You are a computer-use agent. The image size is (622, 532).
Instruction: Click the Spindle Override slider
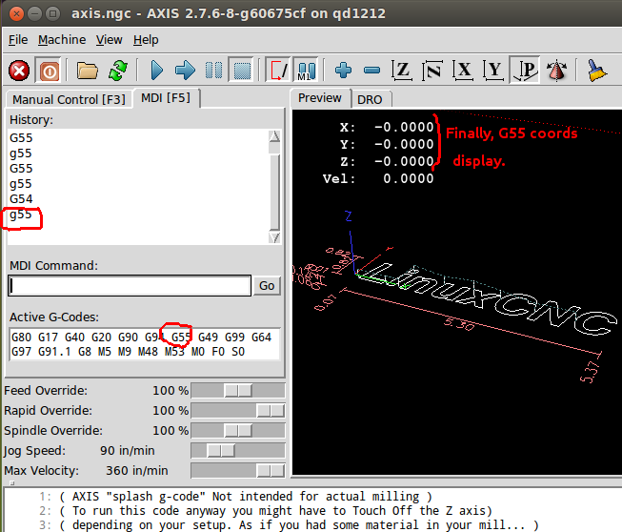(x=237, y=431)
